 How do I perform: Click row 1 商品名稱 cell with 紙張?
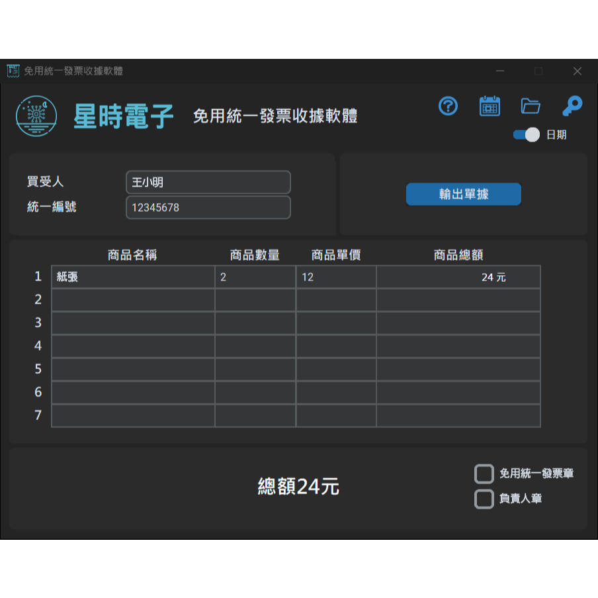[133, 277]
